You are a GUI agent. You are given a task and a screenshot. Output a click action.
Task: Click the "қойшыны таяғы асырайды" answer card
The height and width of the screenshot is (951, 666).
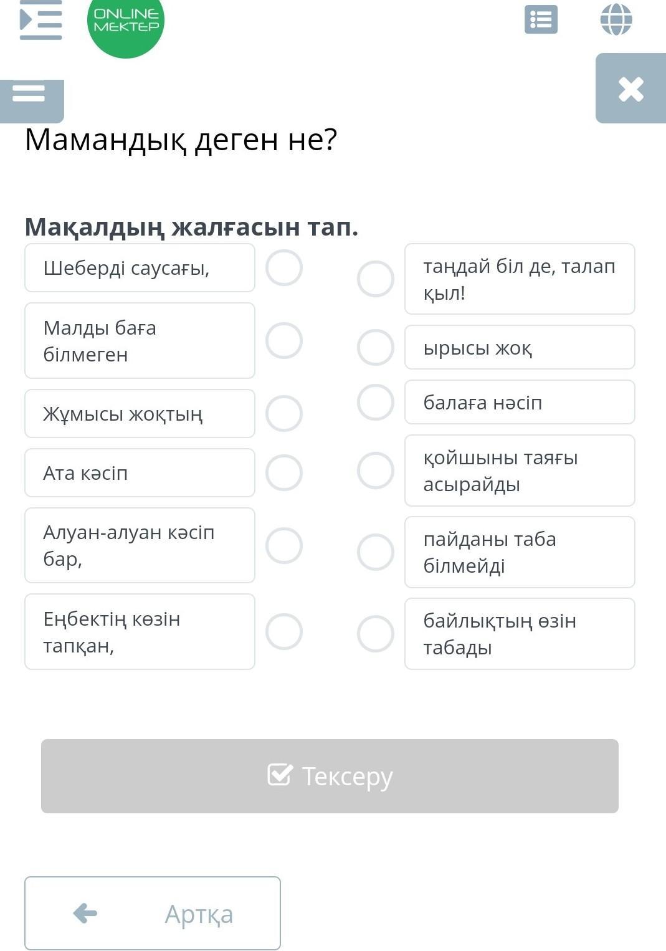pos(520,471)
